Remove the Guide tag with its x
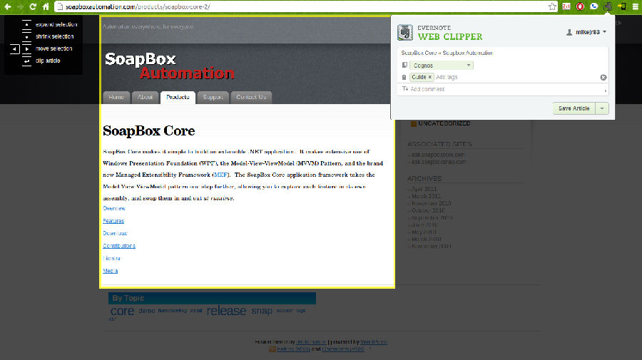This screenshot has height=360, width=642. pyautogui.click(x=430, y=77)
